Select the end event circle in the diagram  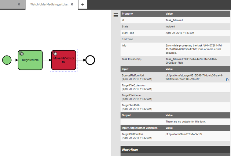click(x=90, y=60)
